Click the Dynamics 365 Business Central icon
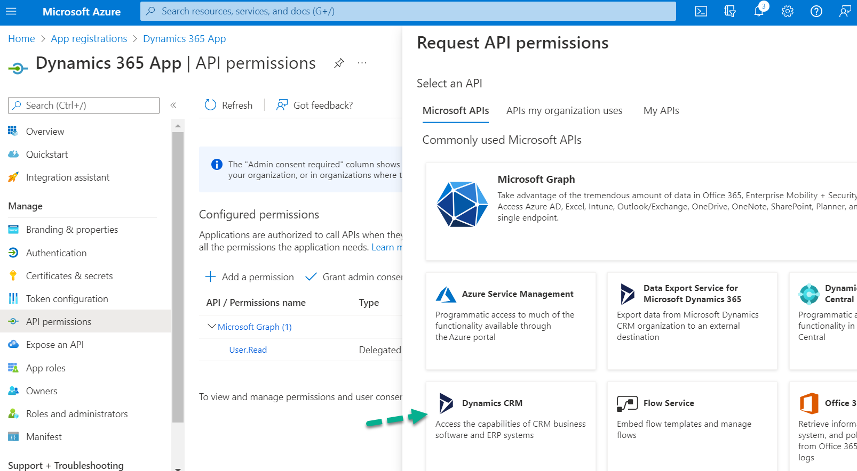Screen dimensions: 857x471 click(809, 294)
